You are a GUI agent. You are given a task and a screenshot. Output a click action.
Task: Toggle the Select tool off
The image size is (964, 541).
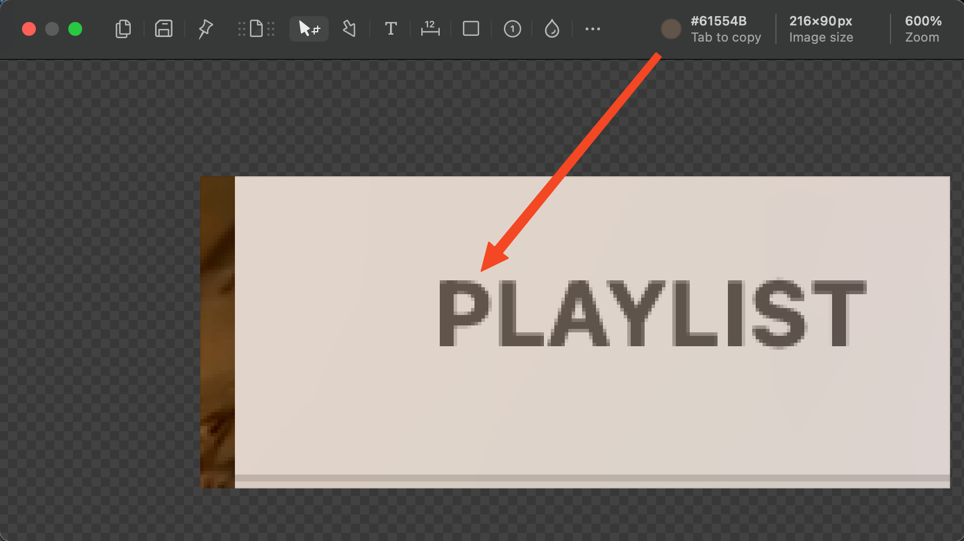click(x=308, y=29)
